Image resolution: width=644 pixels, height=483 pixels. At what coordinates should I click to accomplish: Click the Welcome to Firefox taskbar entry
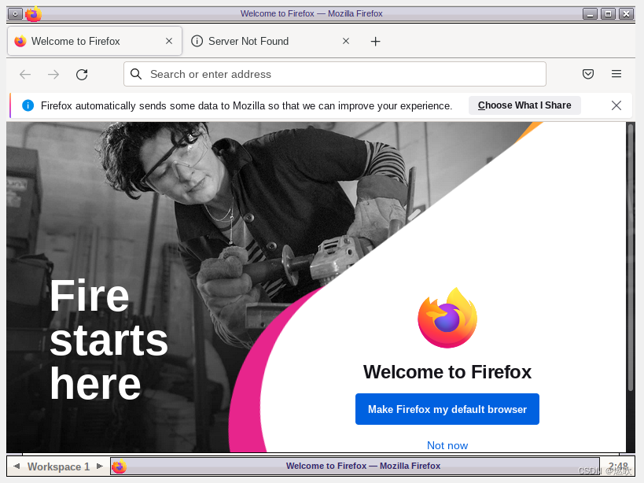(355, 466)
